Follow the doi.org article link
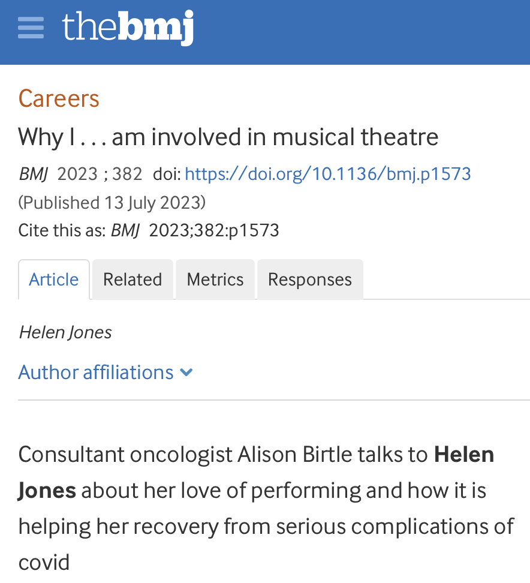Viewport: 530px width, 583px height. [x=327, y=174]
